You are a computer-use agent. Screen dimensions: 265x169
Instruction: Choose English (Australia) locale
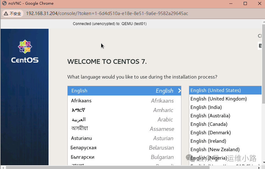tap(225, 116)
